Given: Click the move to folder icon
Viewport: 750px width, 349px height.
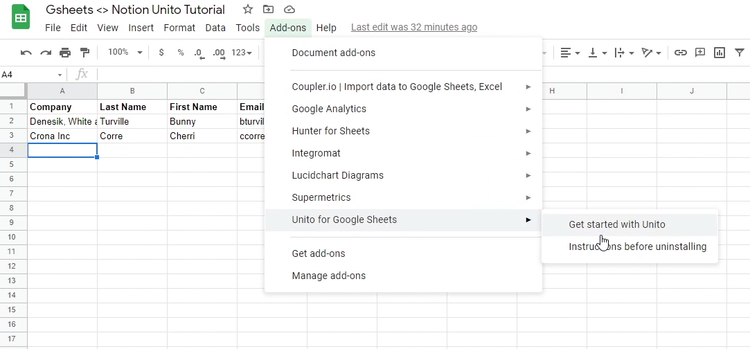Looking at the screenshot, I should (x=268, y=9).
